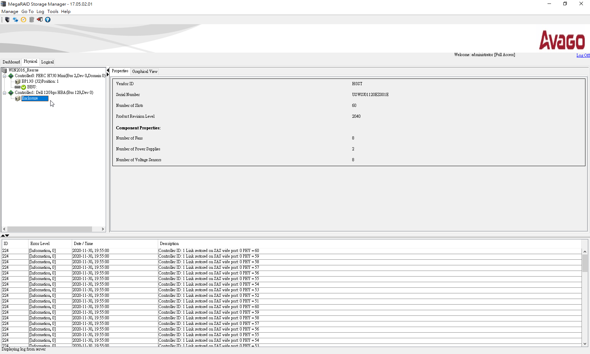Click the tree horizontal scrollbar thumb
The image size is (590, 354).
(x=50, y=229)
